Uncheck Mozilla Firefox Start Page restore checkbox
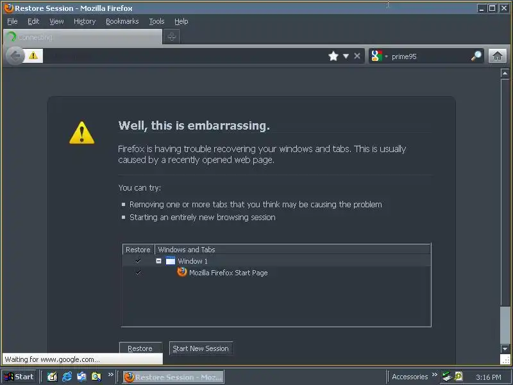Viewport: 513px width, 385px height. [138, 272]
